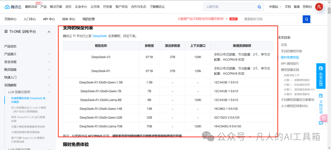
Task: Open 基于内置 Angel-vLLM 镜像进行推理加速 item
Action: pos(28,140)
